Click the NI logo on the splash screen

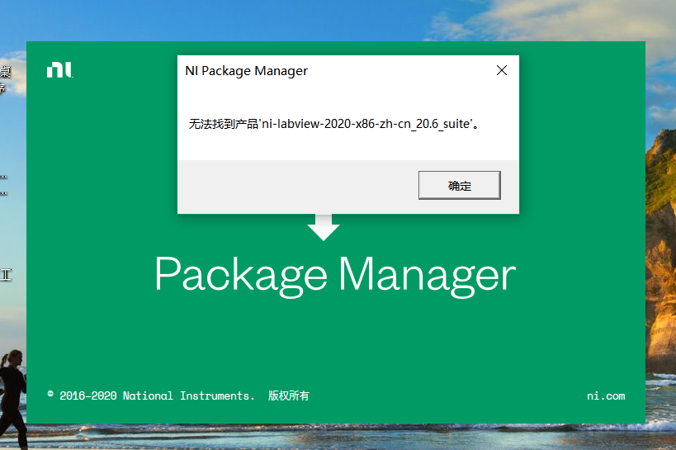pos(60,70)
